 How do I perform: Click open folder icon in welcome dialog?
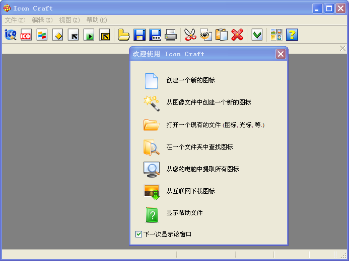[x=152, y=125]
